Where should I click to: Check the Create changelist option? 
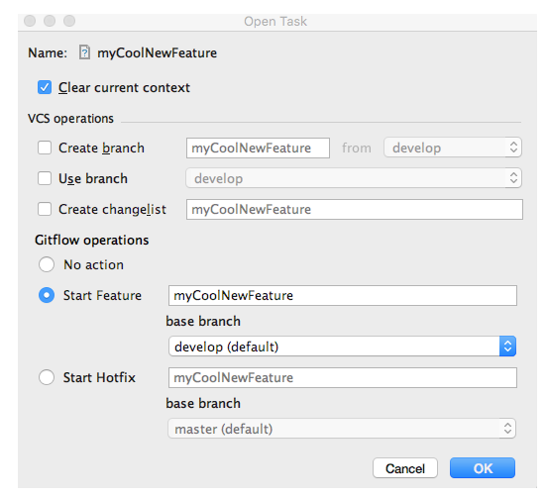(45, 209)
